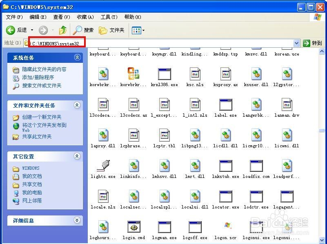Click 添加/删除程序 link
327x244 pixels.
click(38, 77)
